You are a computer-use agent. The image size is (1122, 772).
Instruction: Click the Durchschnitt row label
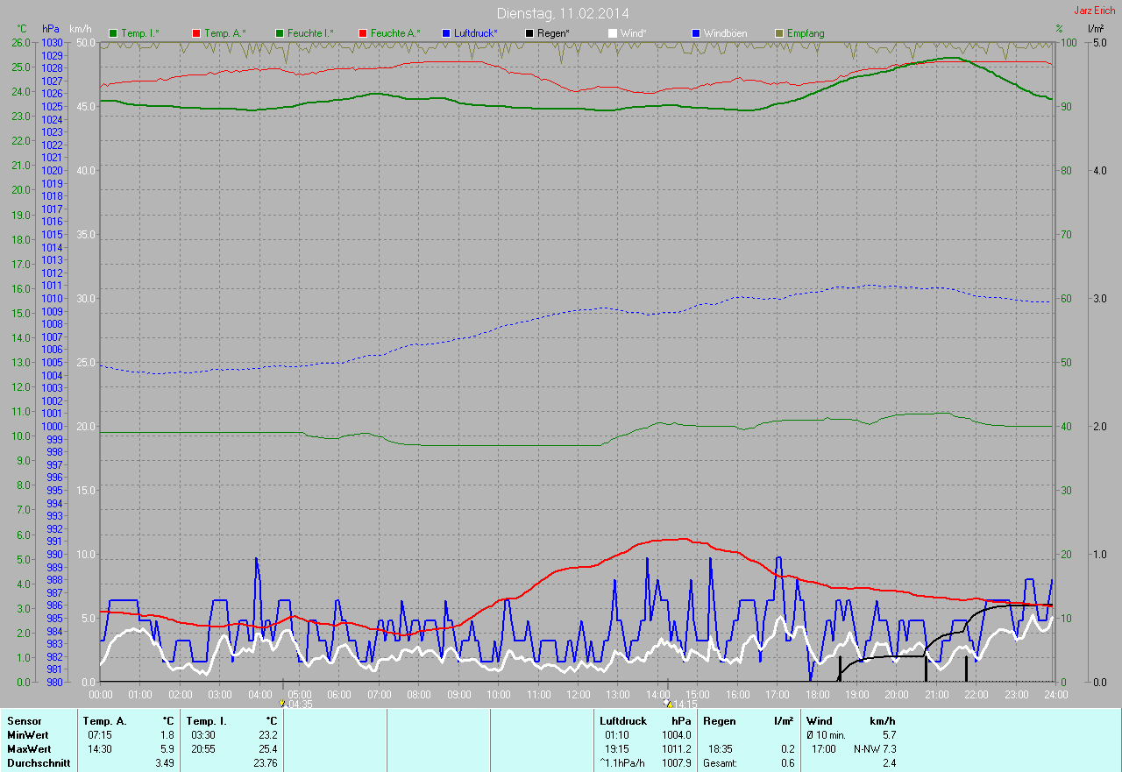[38, 763]
